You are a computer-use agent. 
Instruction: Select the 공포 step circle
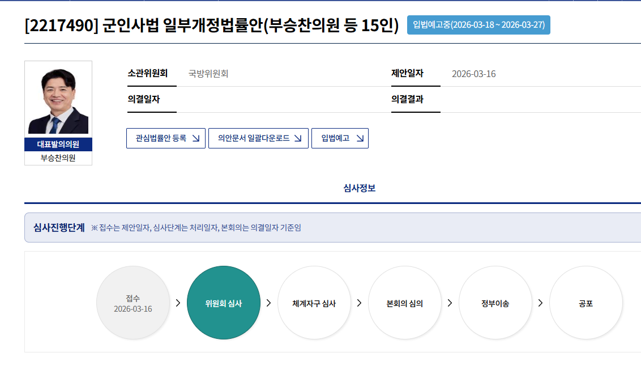[586, 303]
